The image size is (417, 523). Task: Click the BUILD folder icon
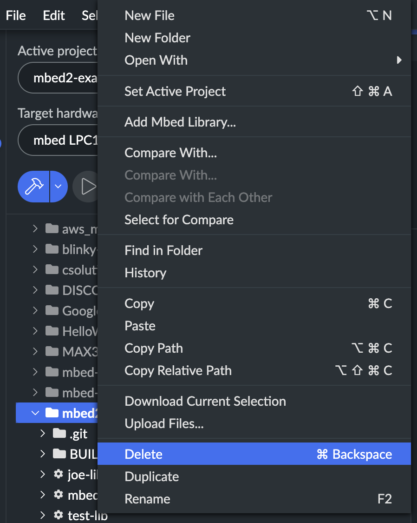[59, 454]
